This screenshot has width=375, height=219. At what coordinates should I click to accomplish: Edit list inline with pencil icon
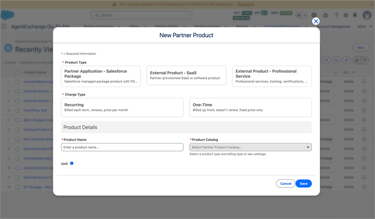point(346,60)
